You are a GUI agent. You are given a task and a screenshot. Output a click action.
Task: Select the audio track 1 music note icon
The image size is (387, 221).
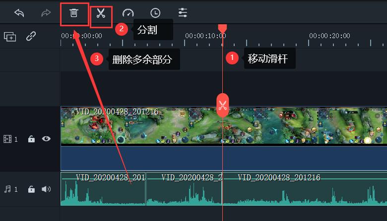(7, 189)
